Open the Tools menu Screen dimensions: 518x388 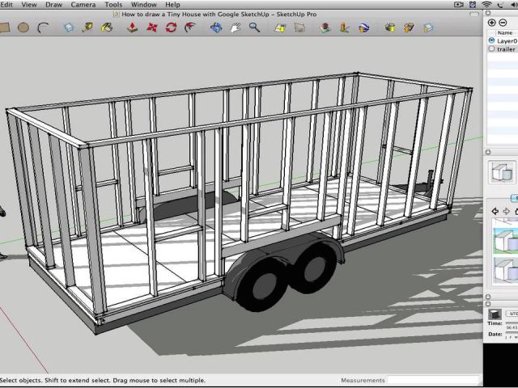click(113, 5)
